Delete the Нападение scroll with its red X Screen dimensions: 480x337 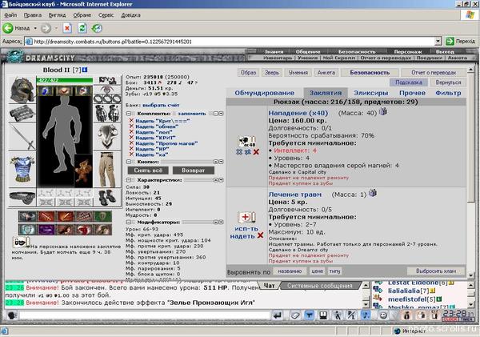point(256,151)
